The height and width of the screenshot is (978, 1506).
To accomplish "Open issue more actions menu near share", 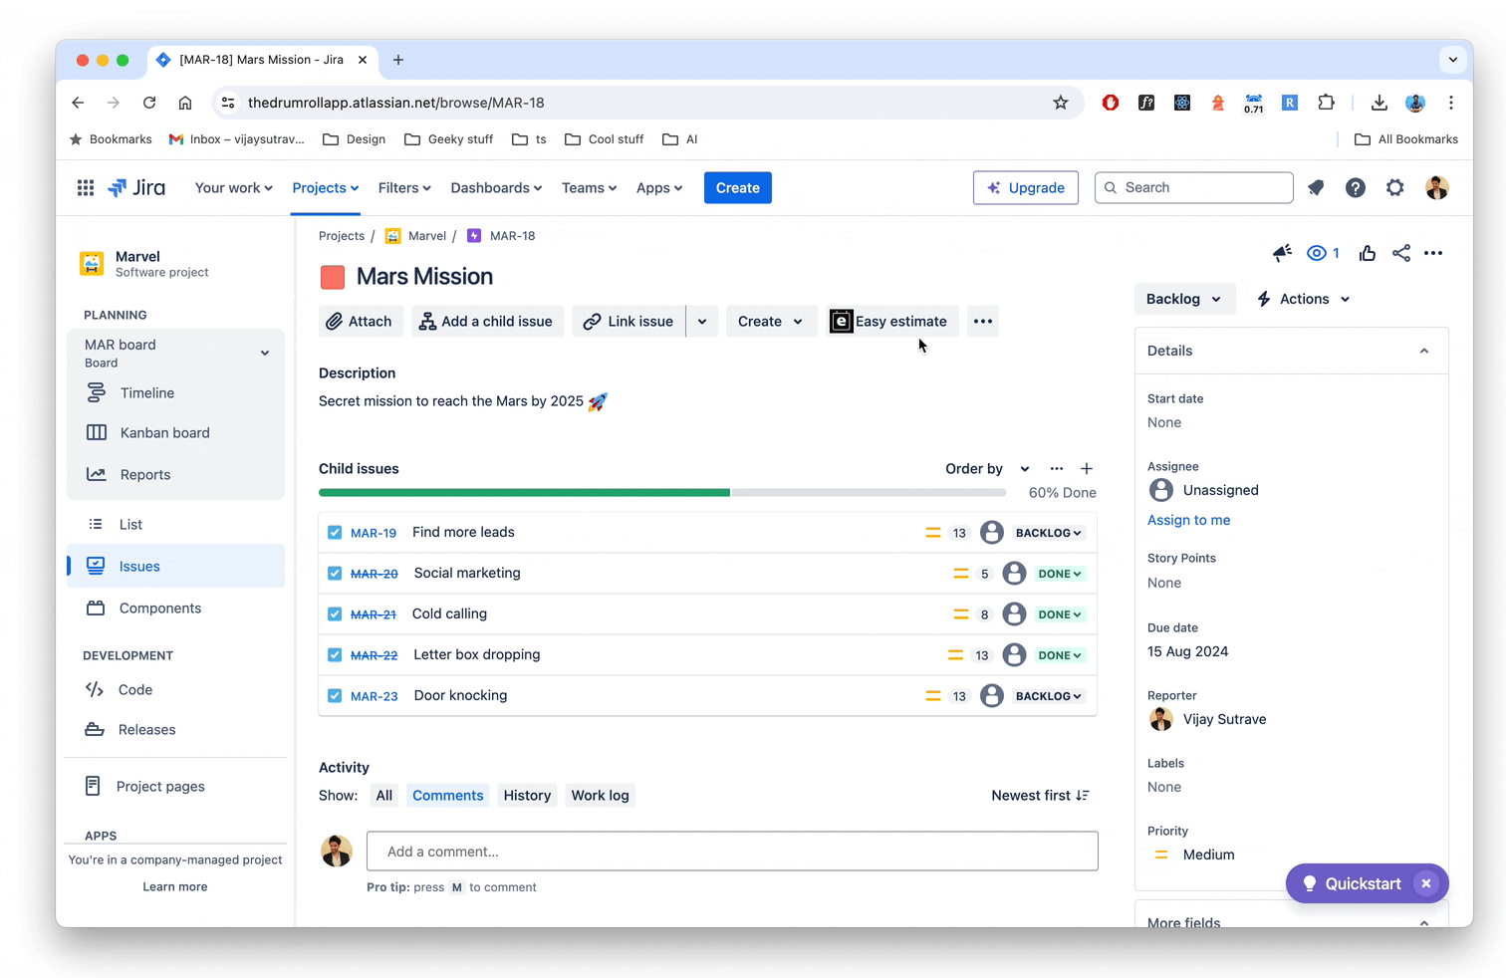I will pos(1433,253).
